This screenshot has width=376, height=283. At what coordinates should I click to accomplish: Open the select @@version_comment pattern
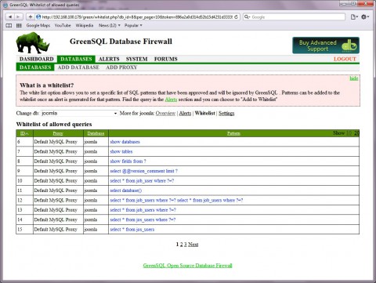pos(144,171)
